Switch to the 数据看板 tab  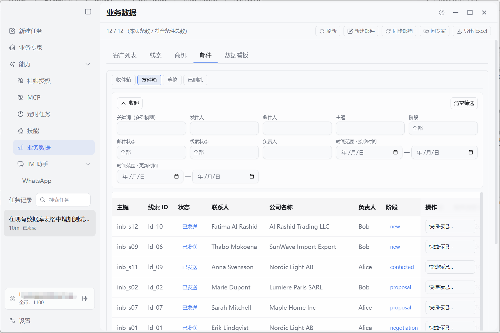click(x=237, y=55)
